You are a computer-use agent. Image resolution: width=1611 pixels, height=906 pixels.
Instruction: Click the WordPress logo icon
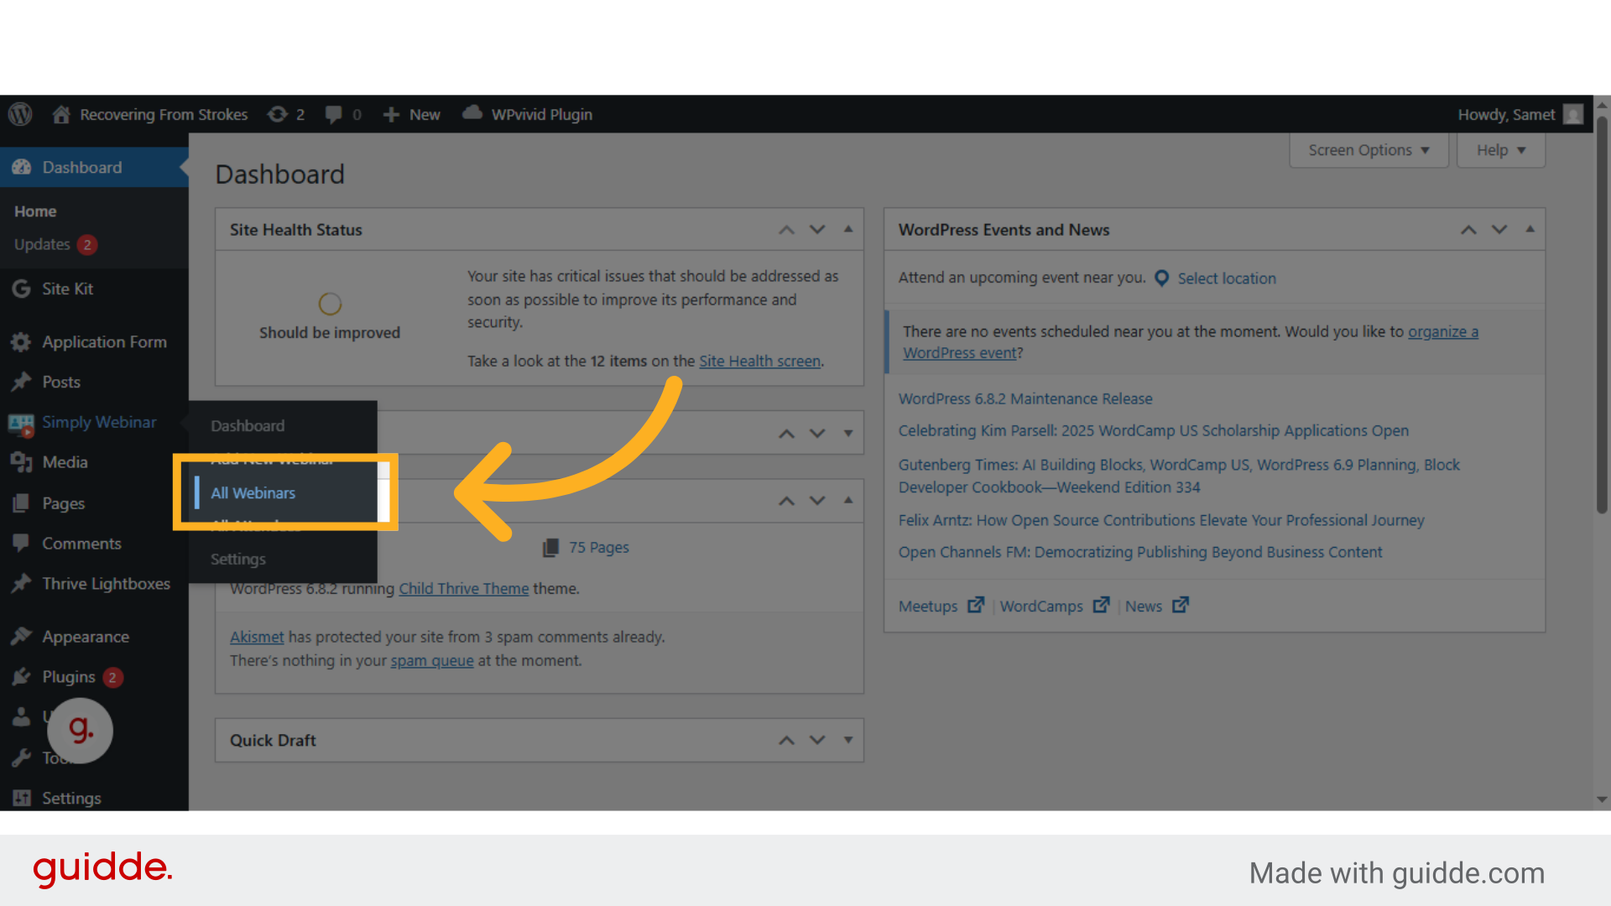pos(20,114)
